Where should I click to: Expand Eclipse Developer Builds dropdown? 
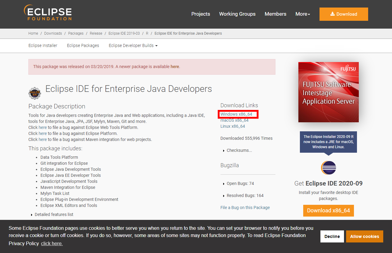133,45
